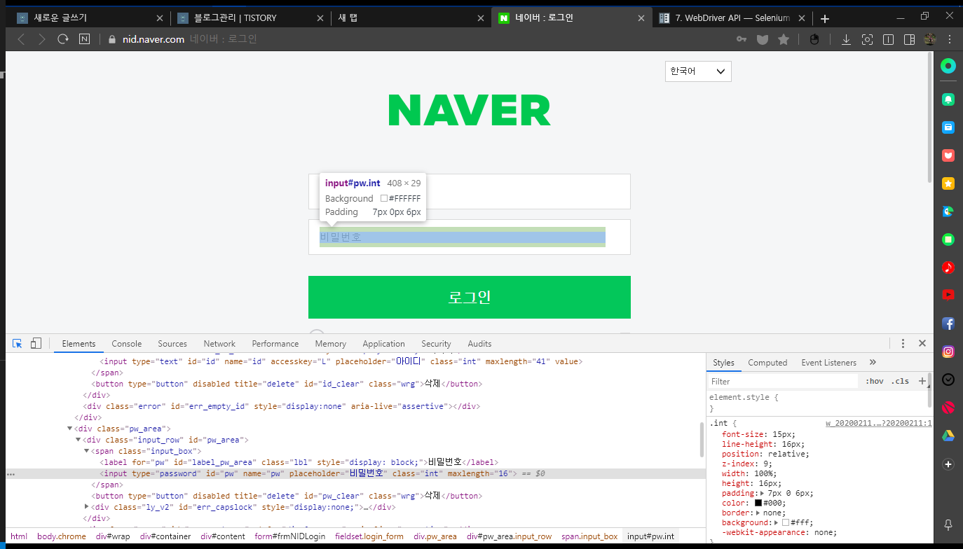Switch to the Computed styles tab

click(x=767, y=363)
